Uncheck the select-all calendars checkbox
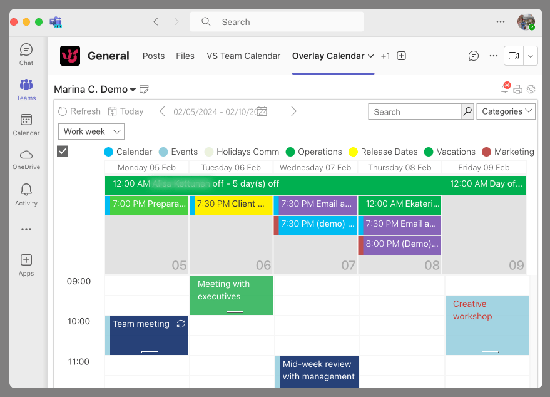This screenshot has width=550, height=397. click(63, 152)
